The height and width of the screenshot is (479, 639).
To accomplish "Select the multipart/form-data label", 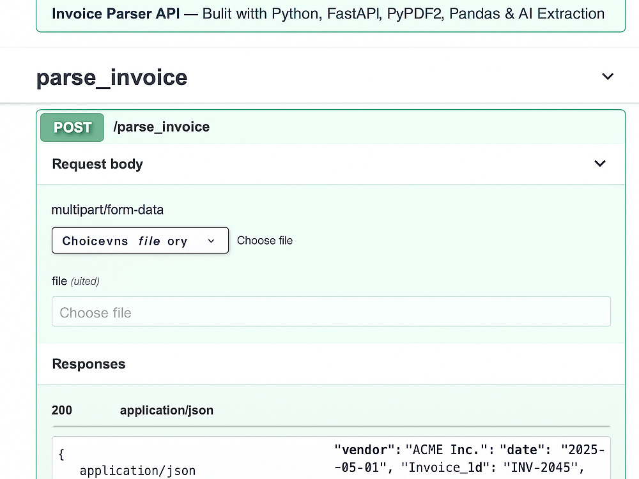I will (x=107, y=209).
